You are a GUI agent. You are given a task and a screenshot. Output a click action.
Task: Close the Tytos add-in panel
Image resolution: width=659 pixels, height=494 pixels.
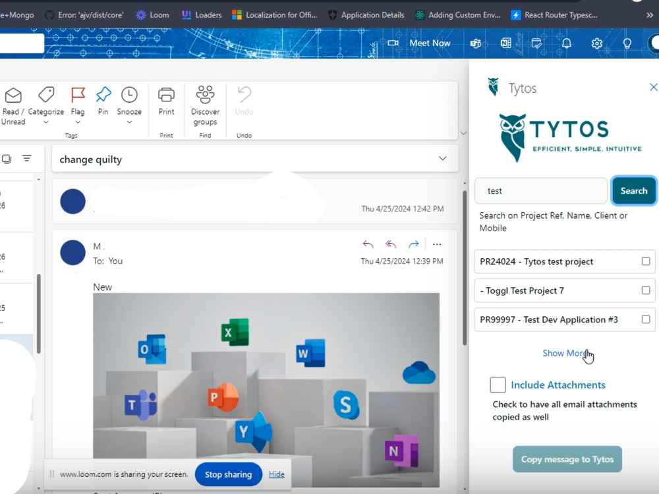(653, 87)
